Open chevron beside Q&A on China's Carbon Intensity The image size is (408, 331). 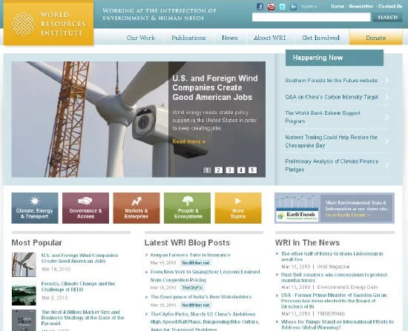387,97
